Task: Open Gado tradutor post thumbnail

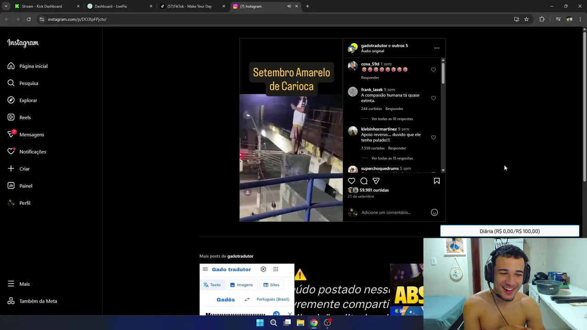Action: click(247, 290)
